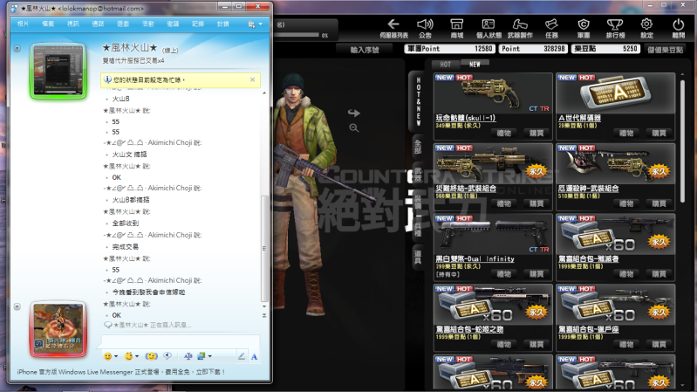Screen dimensions: 697x392
Task: Open 視訊 menu in Messenger
Action: (72, 24)
